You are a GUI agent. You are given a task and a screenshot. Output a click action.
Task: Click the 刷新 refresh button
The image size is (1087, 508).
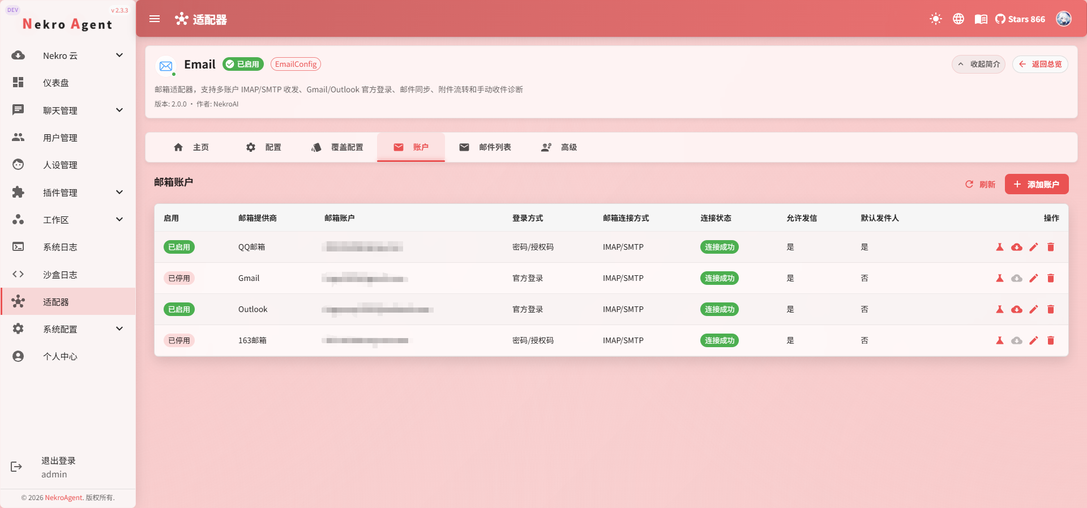(x=981, y=184)
